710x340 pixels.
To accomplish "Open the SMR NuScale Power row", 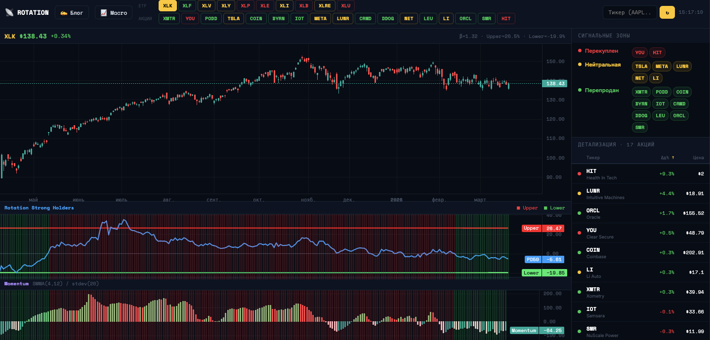I will tap(641, 331).
